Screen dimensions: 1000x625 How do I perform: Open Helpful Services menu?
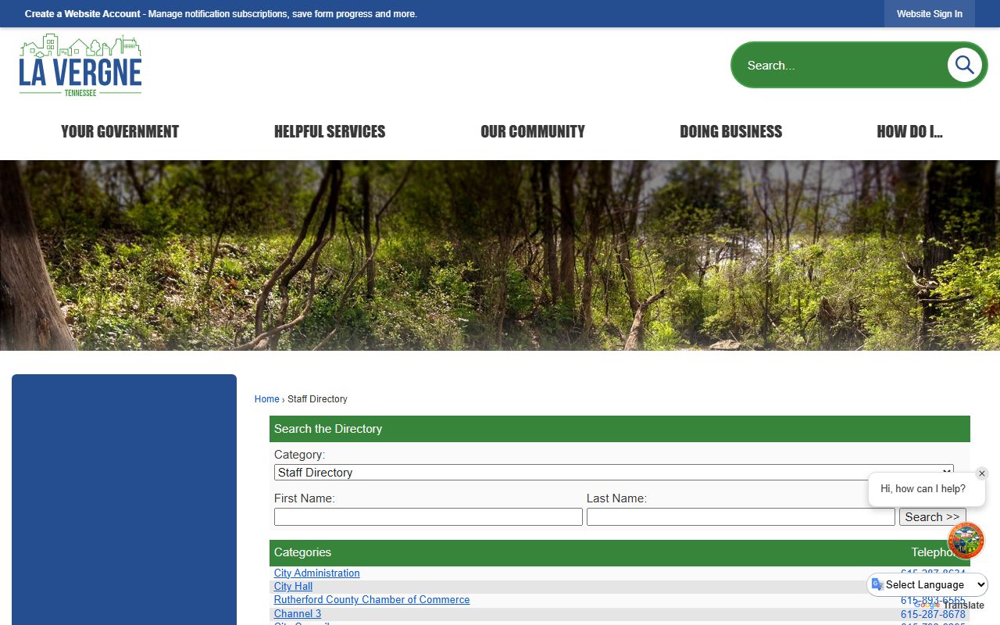(330, 131)
